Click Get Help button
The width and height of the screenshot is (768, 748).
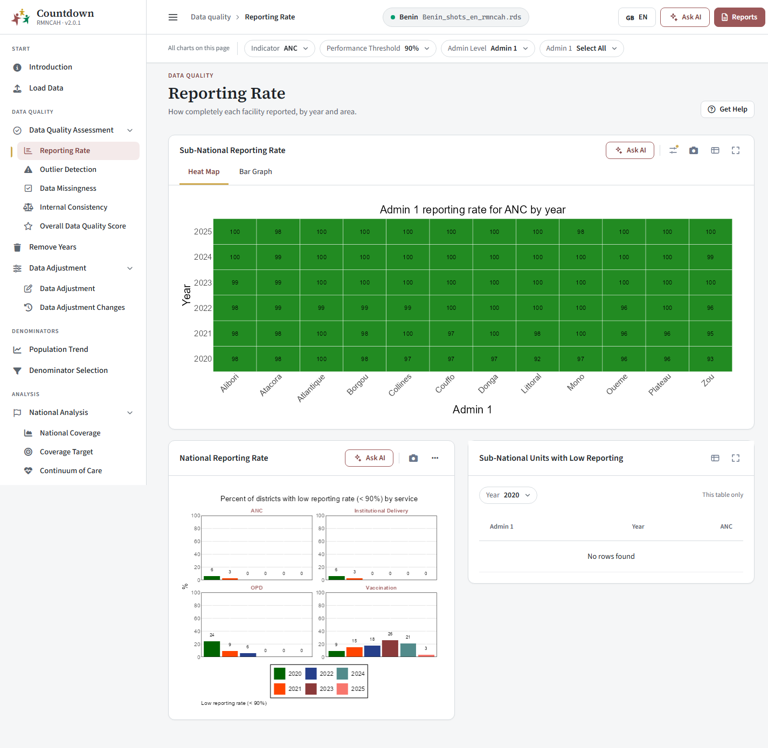point(728,109)
